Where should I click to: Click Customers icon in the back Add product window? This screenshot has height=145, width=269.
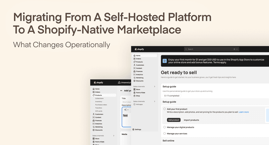coord(94,114)
